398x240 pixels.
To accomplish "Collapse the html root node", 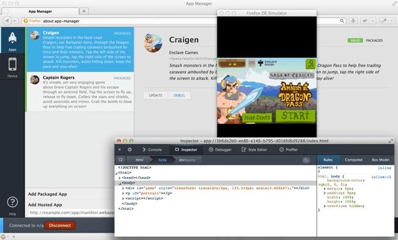I will click(116, 173).
